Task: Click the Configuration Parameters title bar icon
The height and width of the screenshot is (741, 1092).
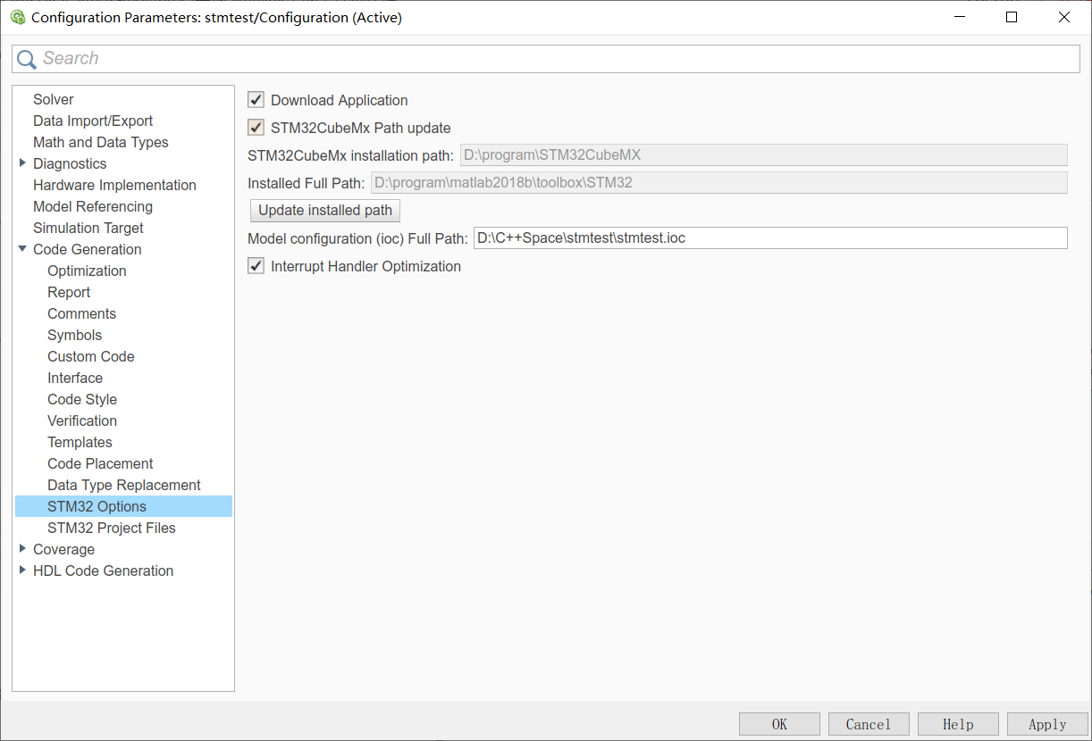Action: pyautogui.click(x=17, y=17)
